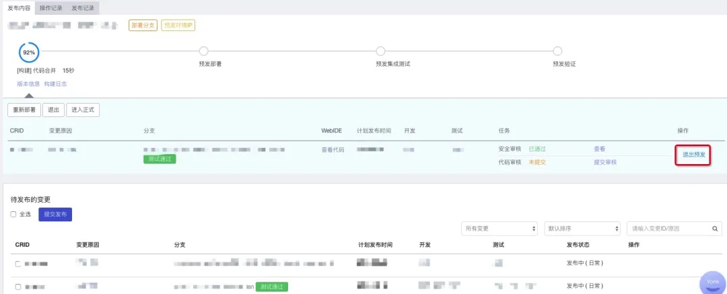The height and width of the screenshot is (294, 727).
Task: Click the 预发验证 step circle
Action: coord(557,51)
